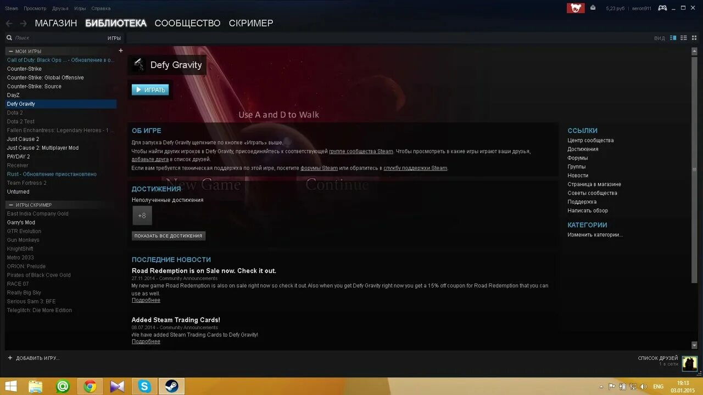The height and width of the screenshot is (395, 703).
Task: Open Подробнее link under Trading Cards news
Action: 146,341
